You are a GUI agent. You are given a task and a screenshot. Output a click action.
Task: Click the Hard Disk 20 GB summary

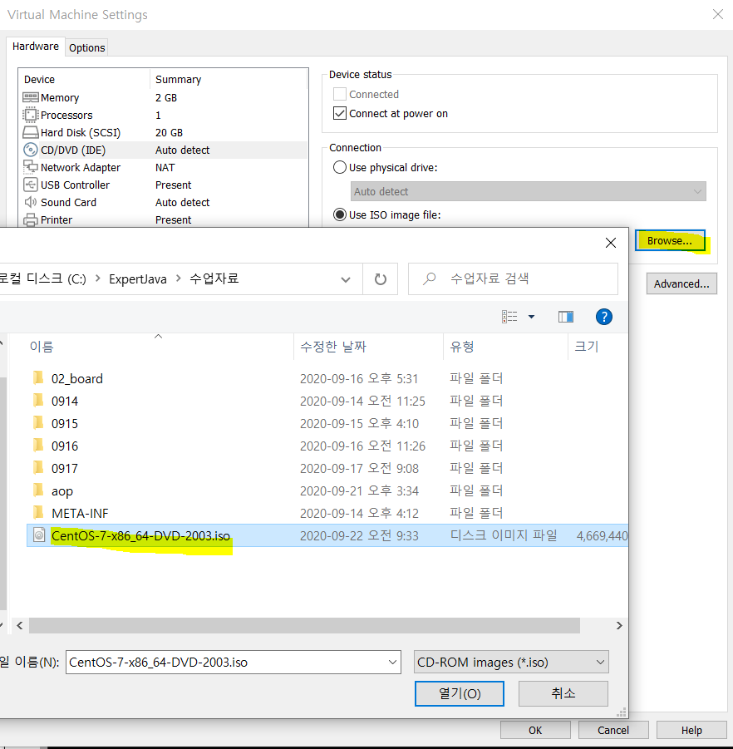169,132
